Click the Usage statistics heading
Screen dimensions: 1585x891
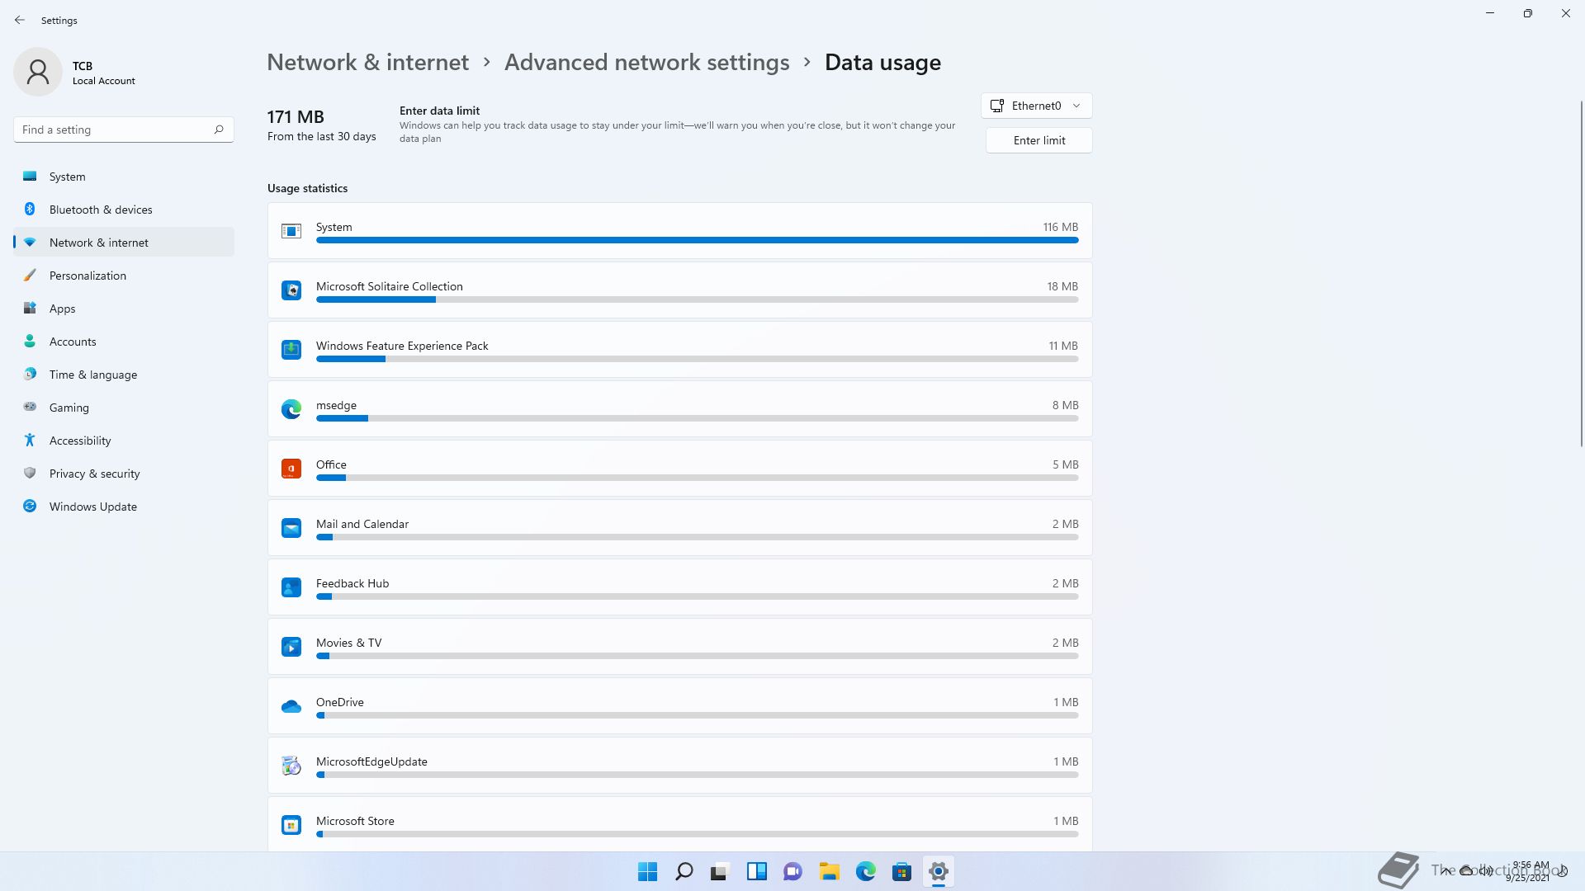[307, 188]
